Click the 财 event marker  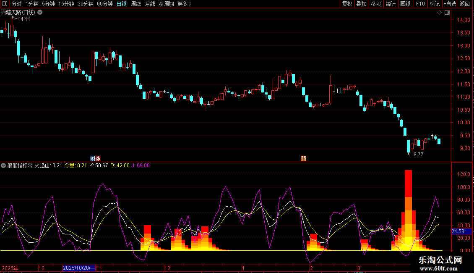[x=93, y=159]
